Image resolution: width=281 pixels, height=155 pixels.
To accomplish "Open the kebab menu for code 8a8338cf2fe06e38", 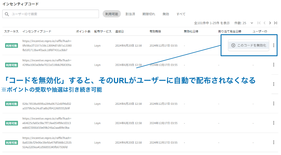I will pyautogui.click(x=274, y=142).
